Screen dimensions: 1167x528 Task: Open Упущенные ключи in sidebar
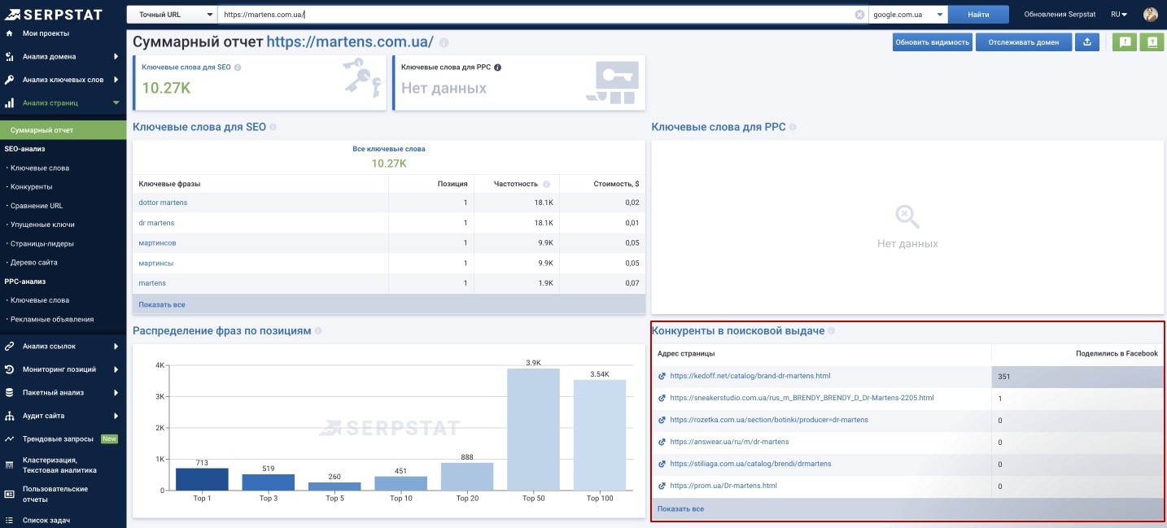click(x=42, y=225)
